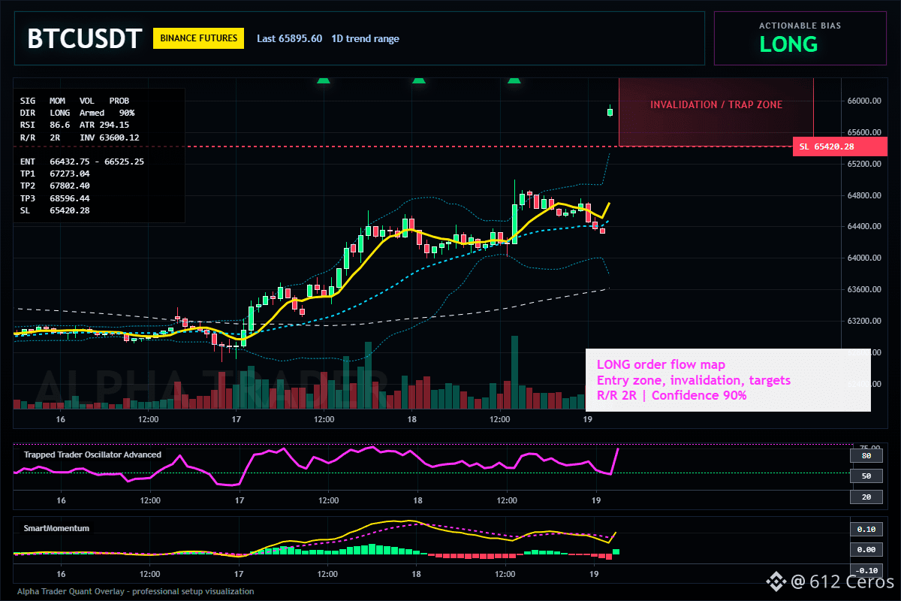This screenshot has height=601, width=901.
Task: Click the LONG order flow map annotation box
Action: tap(728, 380)
